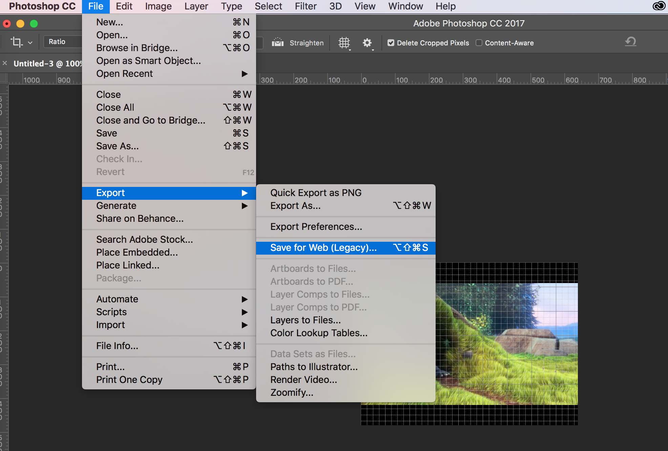
Task: Click the Photoshop CC application menu
Action: (x=42, y=6)
